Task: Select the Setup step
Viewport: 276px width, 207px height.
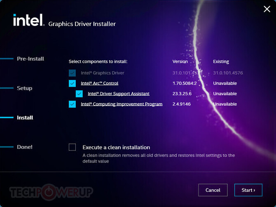Action: point(25,88)
